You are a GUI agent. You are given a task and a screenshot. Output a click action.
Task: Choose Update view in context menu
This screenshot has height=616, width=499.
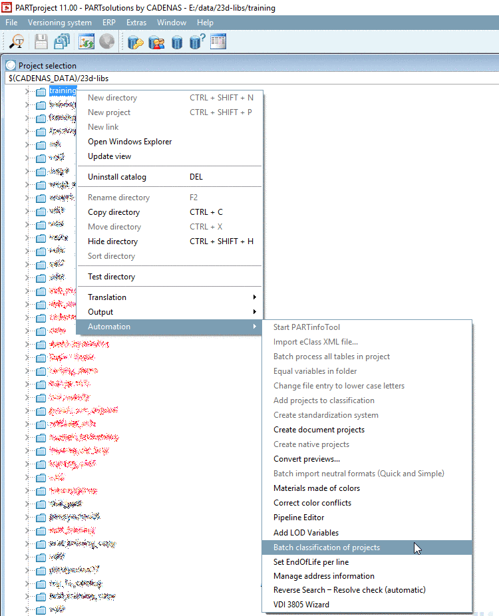[170, 156]
